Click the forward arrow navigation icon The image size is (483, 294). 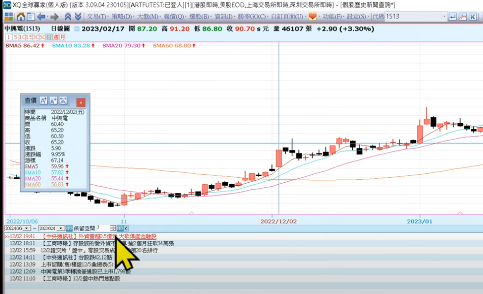[54, 17]
